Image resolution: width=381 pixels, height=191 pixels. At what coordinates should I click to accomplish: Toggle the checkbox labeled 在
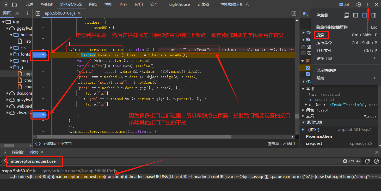pos(303,53)
